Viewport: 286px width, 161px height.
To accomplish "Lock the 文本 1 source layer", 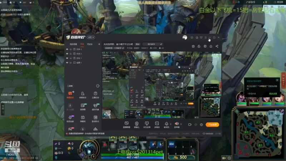I will [70, 58].
